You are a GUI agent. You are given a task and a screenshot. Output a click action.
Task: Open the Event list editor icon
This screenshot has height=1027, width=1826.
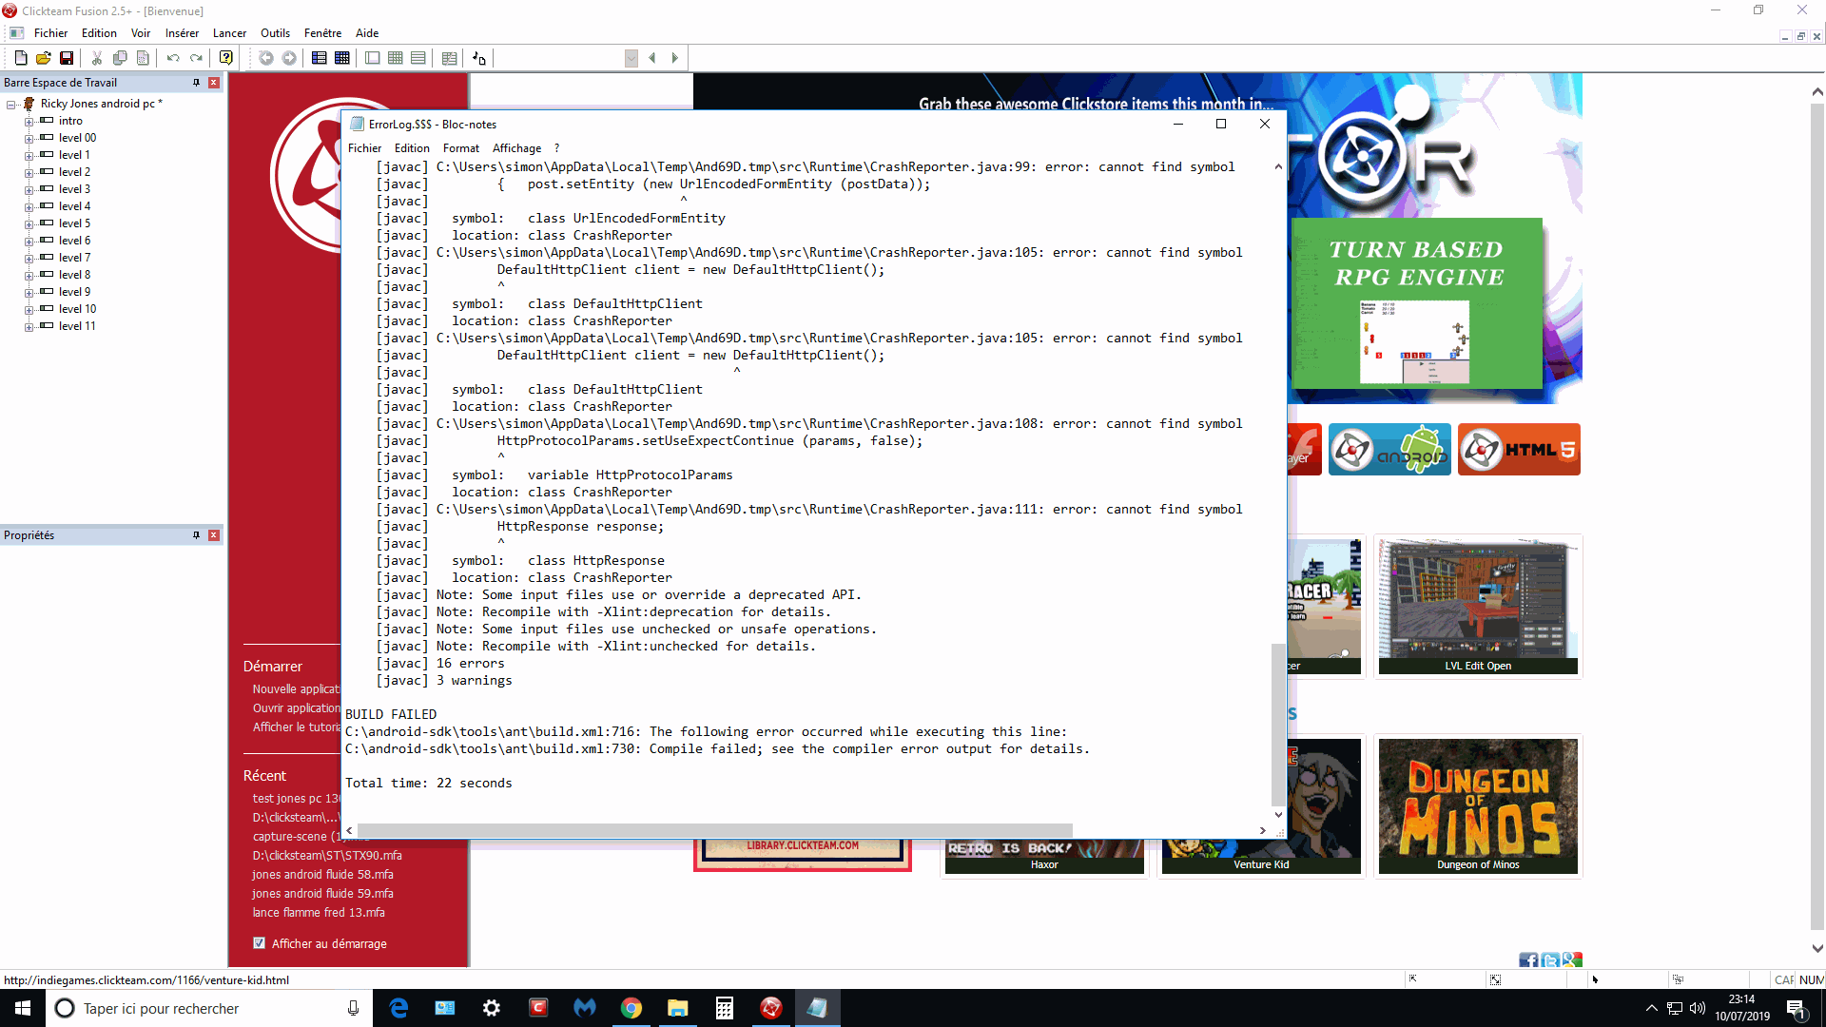click(x=418, y=58)
